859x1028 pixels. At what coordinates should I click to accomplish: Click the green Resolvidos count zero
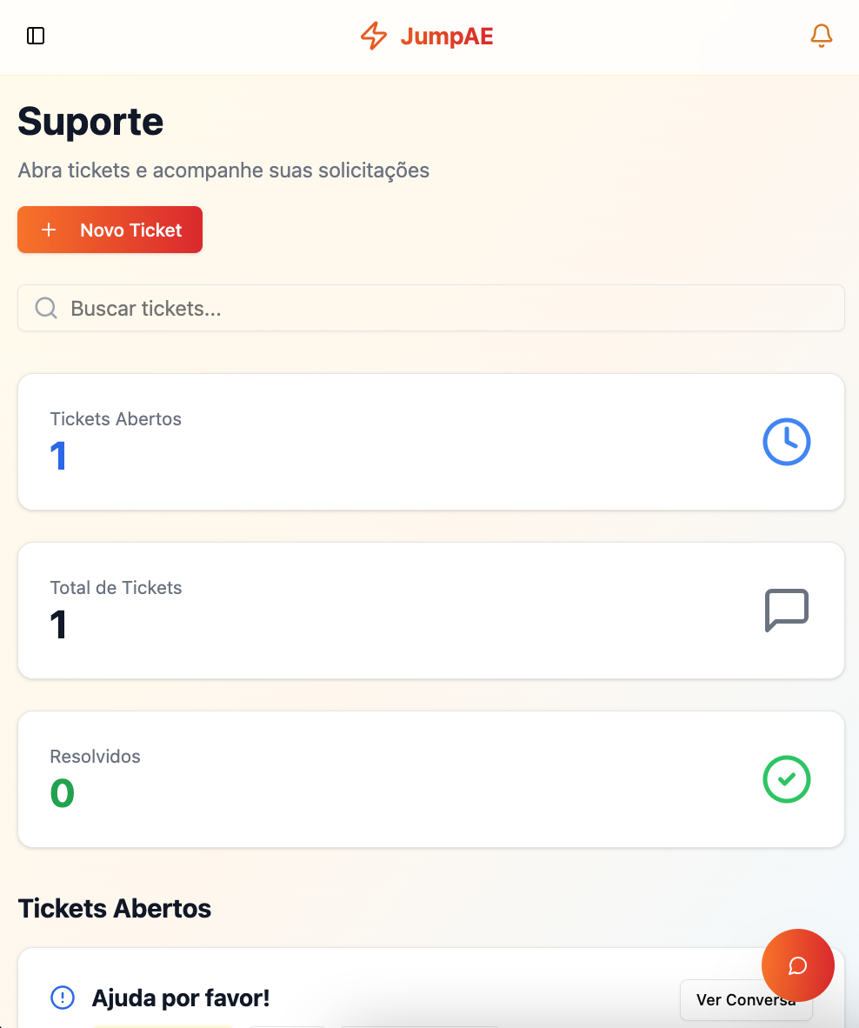point(62,793)
